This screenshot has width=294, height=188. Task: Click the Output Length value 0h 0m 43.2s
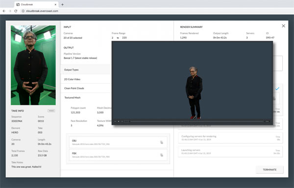coord(220,37)
